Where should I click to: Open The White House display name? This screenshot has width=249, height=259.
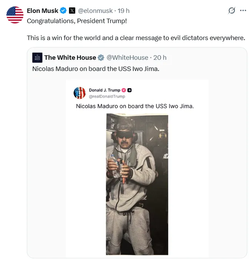point(70,57)
